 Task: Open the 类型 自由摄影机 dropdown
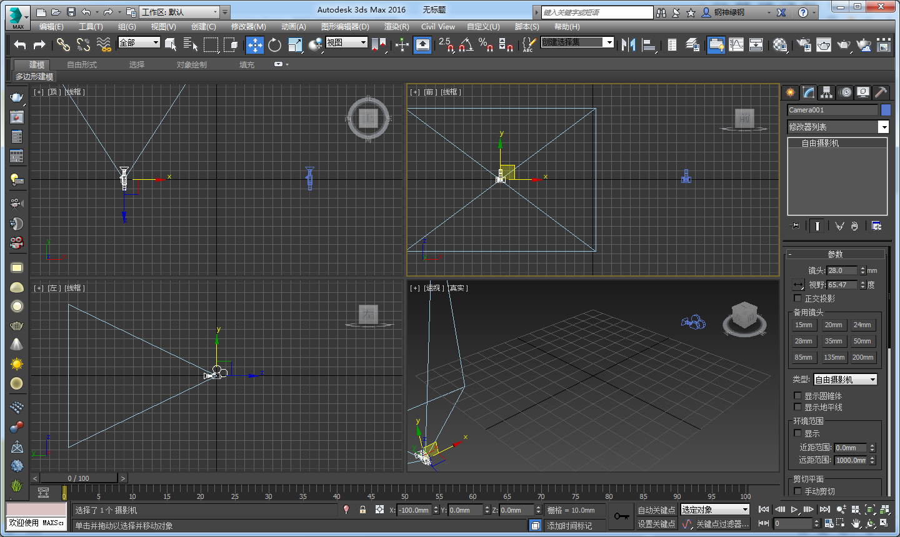pos(845,380)
